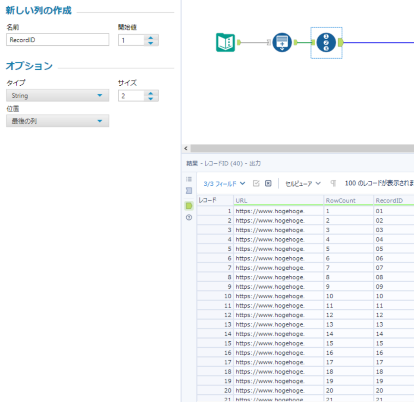Toggle the paragraph whitespace symbol icon
The width and height of the screenshot is (414, 402).
point(333,183)
